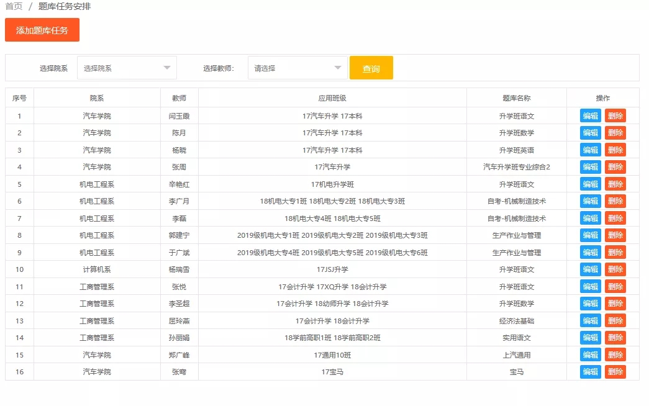Delete row 5 teacher 辛艳红
Viewport: 649px width, 406px height.
(x=615, y=184)
